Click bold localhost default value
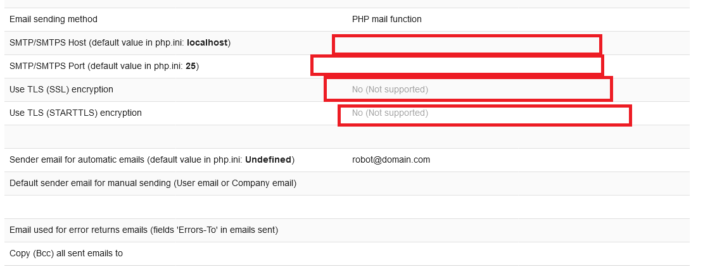 [x=207, y=43]
